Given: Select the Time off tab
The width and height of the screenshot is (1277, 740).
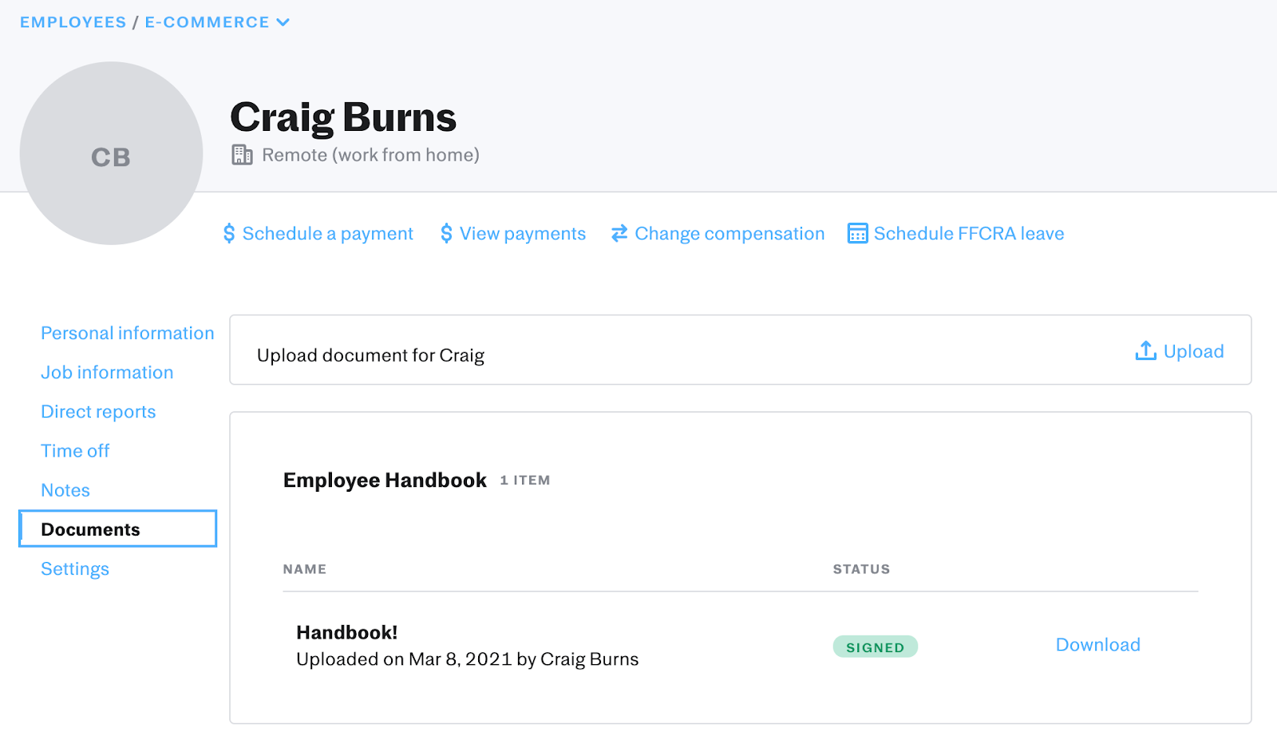Looking at the screenshot, I should point(75,450).
